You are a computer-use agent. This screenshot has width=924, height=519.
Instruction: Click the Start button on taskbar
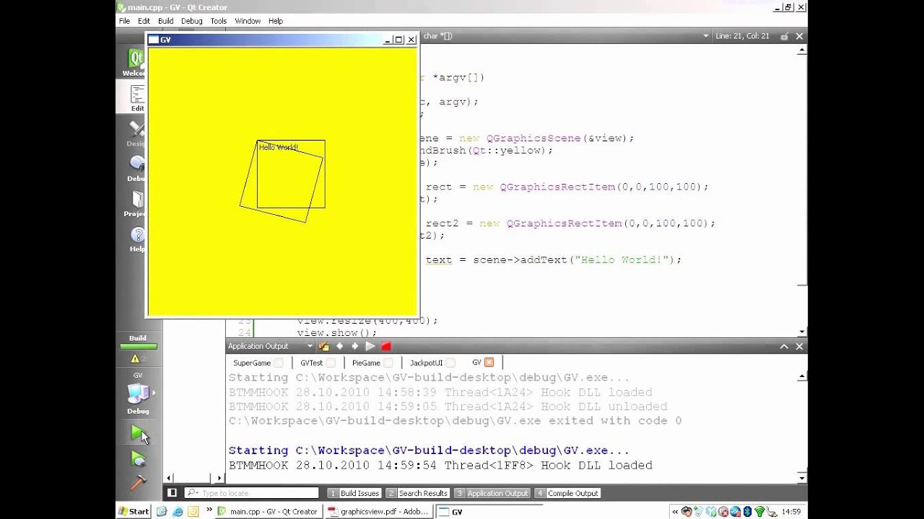pos(134,511)
